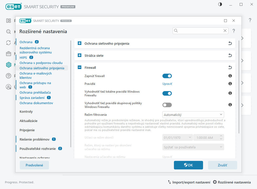Turn off evaluating local Windows Firewall rules
The width and height of the screenshot is (257, 189).
click(x=167, y=93)
